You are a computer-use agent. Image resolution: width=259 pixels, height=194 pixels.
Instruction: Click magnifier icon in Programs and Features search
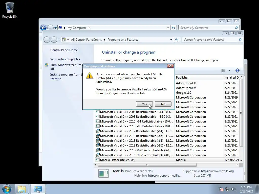240,40
